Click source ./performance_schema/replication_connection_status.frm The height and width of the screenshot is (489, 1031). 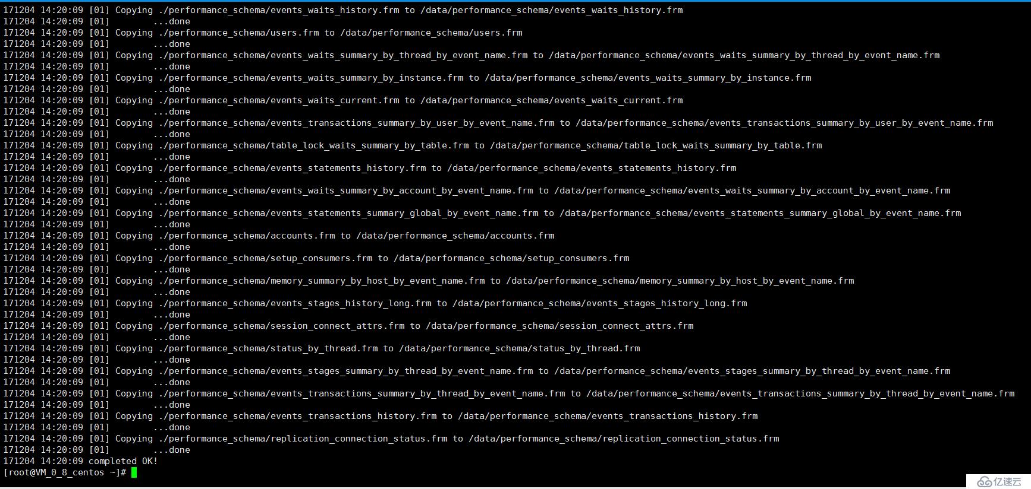tap(303, 439)
